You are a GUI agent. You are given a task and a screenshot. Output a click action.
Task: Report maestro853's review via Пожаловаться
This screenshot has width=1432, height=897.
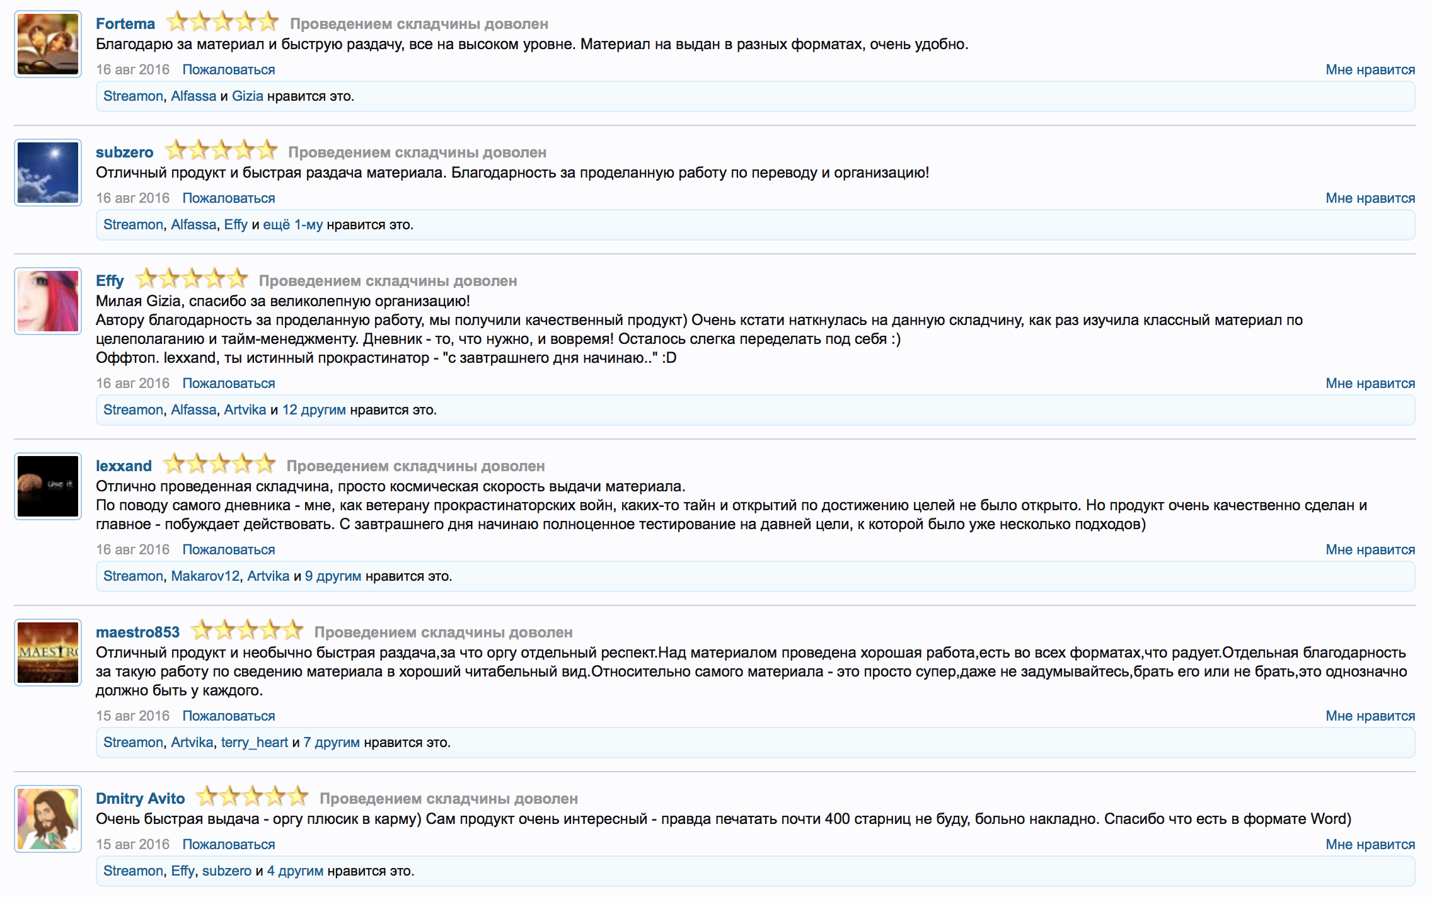tap(229, 716)
